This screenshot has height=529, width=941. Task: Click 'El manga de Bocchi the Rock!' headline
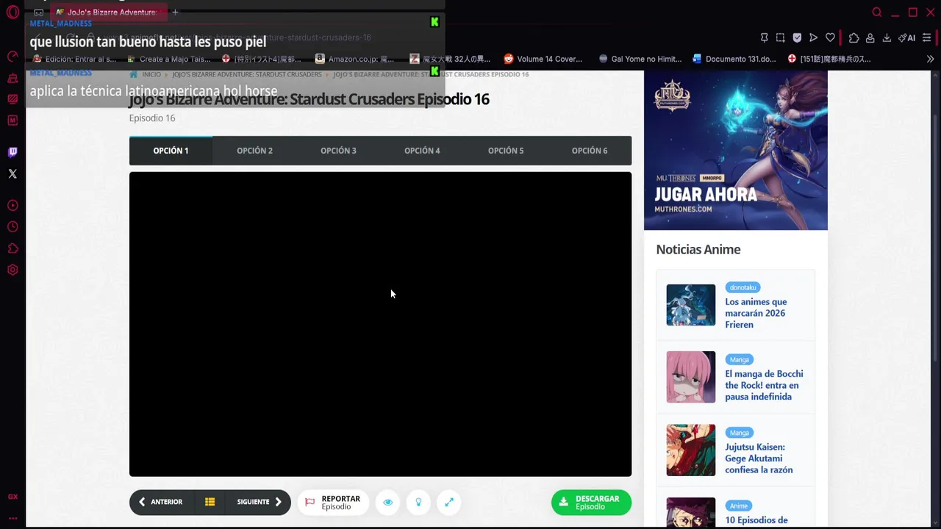click(x=764, y=385)
